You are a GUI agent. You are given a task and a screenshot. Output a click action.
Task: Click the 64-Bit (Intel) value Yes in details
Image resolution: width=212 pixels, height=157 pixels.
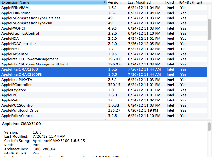(x=36, y=153)
